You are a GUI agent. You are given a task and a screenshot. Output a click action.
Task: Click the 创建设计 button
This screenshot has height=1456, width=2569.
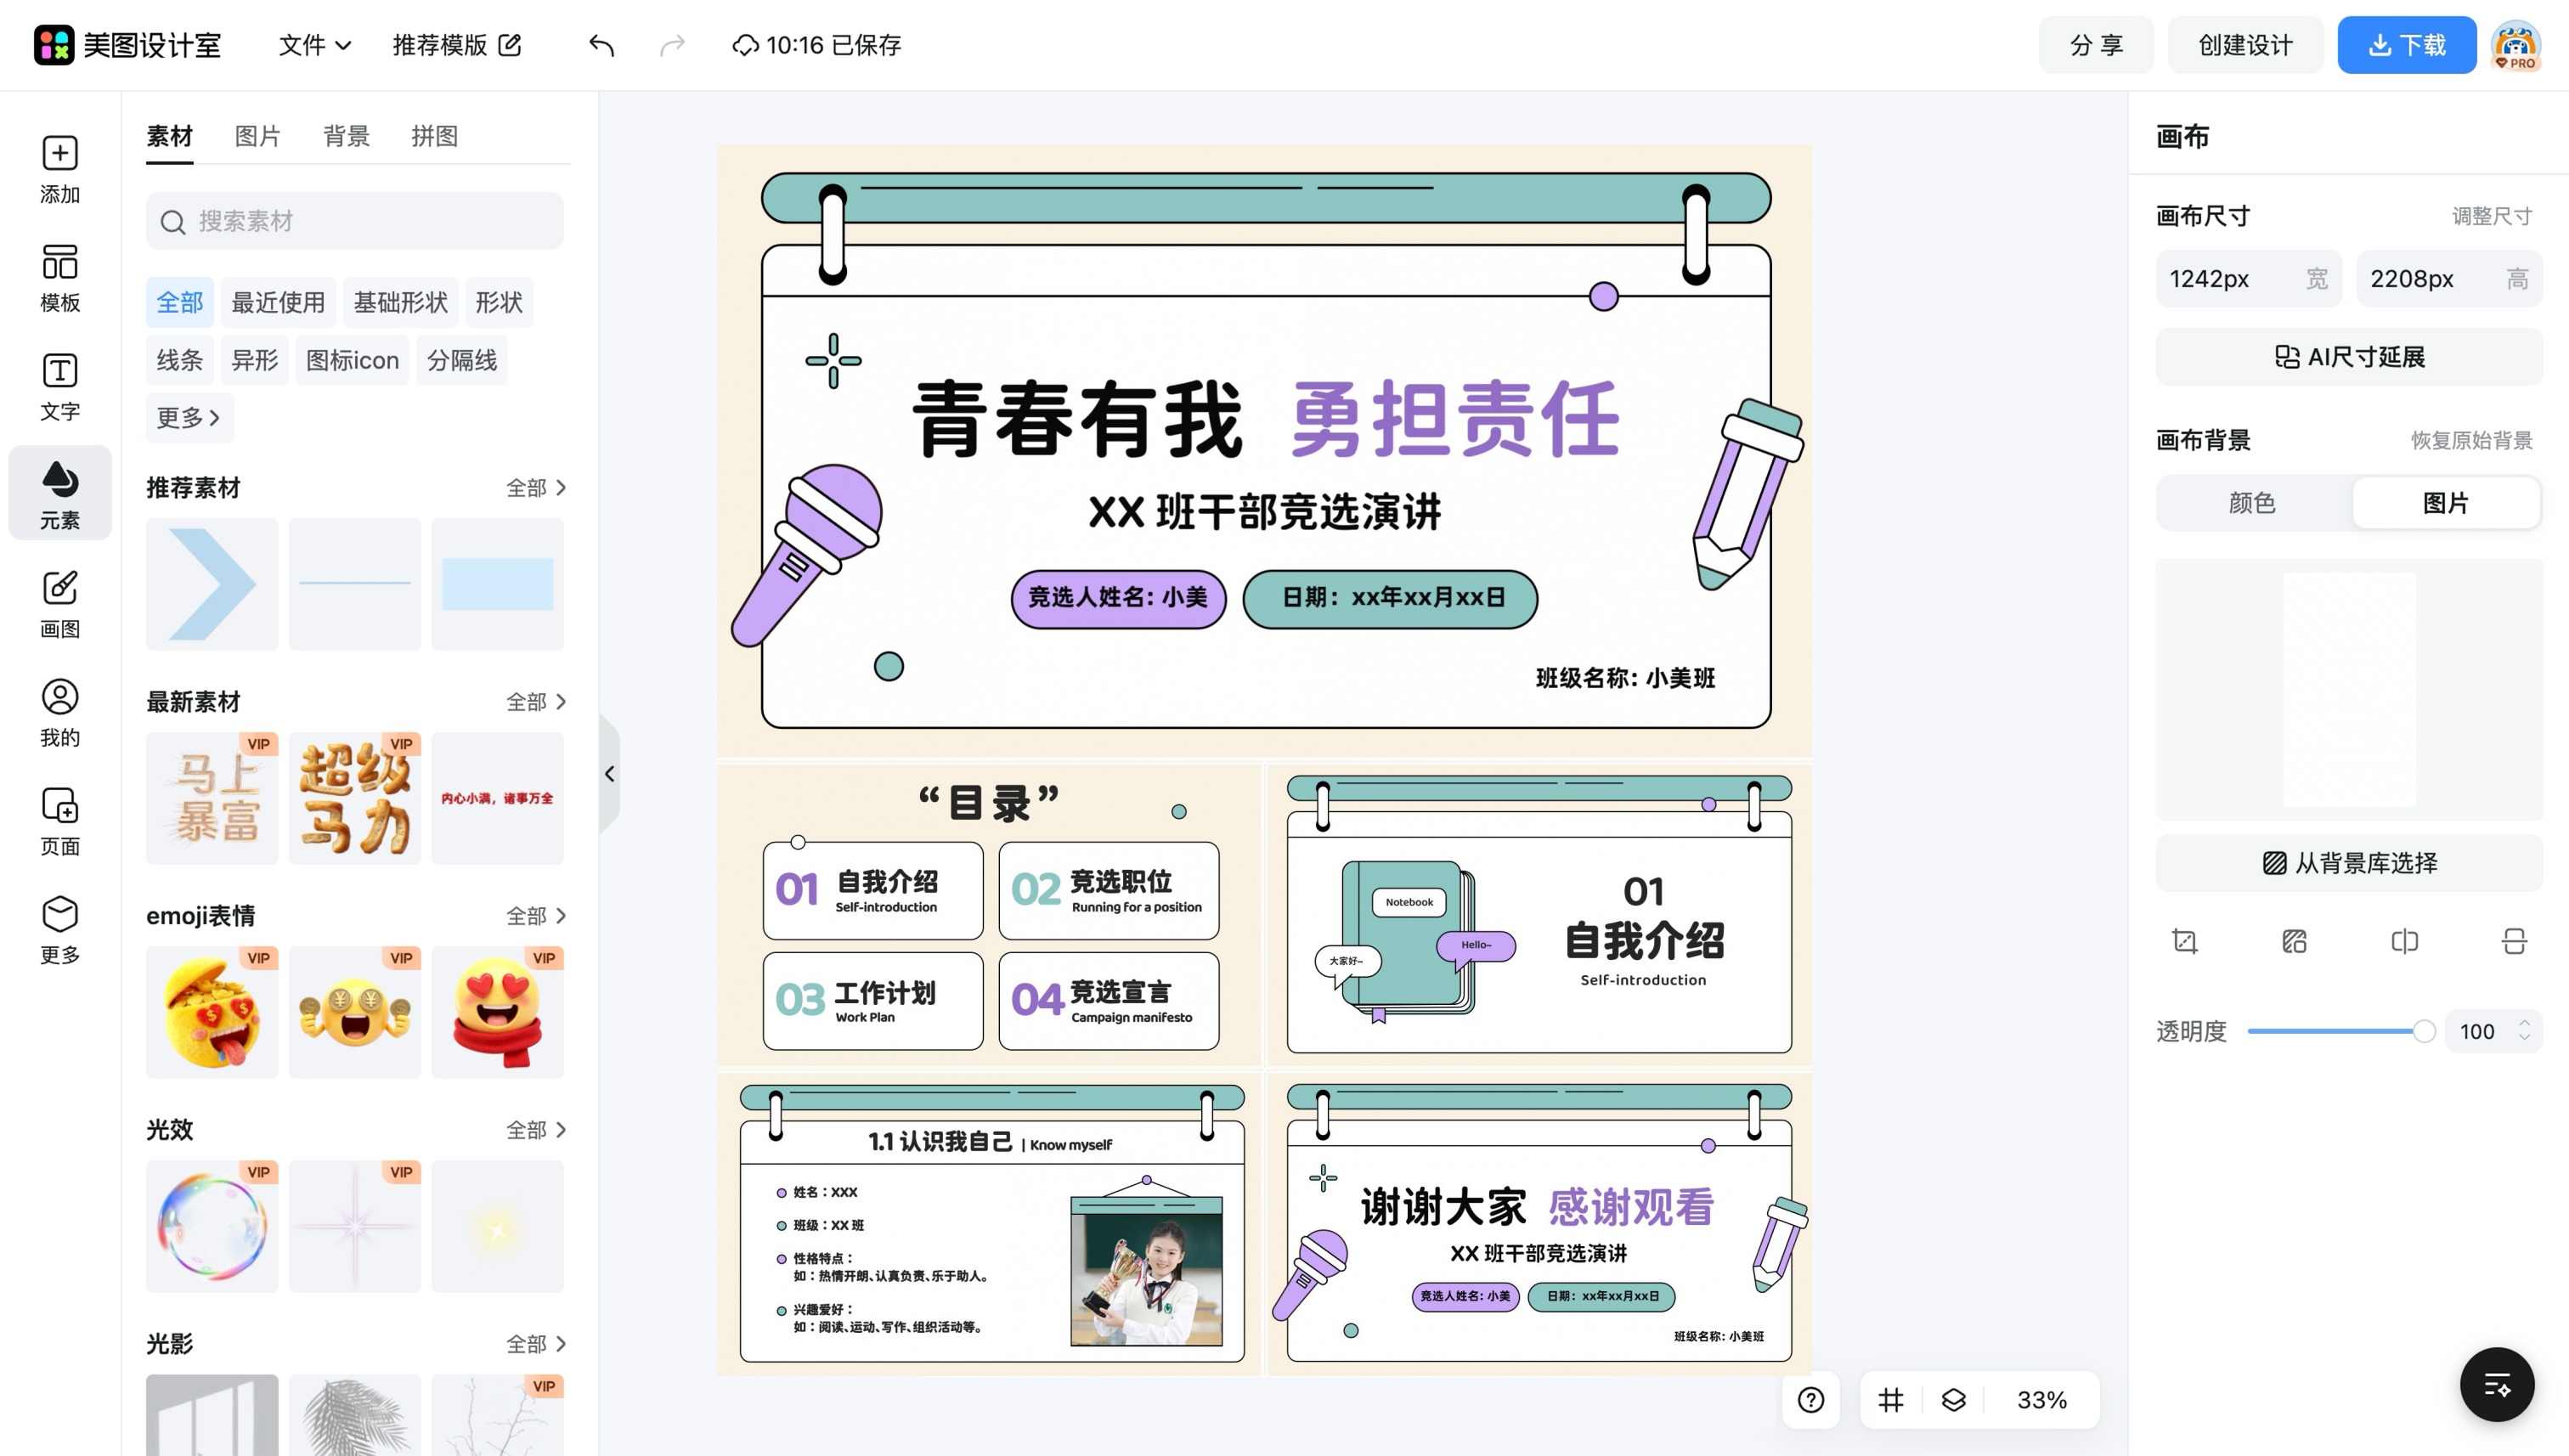pyautogui.click(x=2245, y=45)
